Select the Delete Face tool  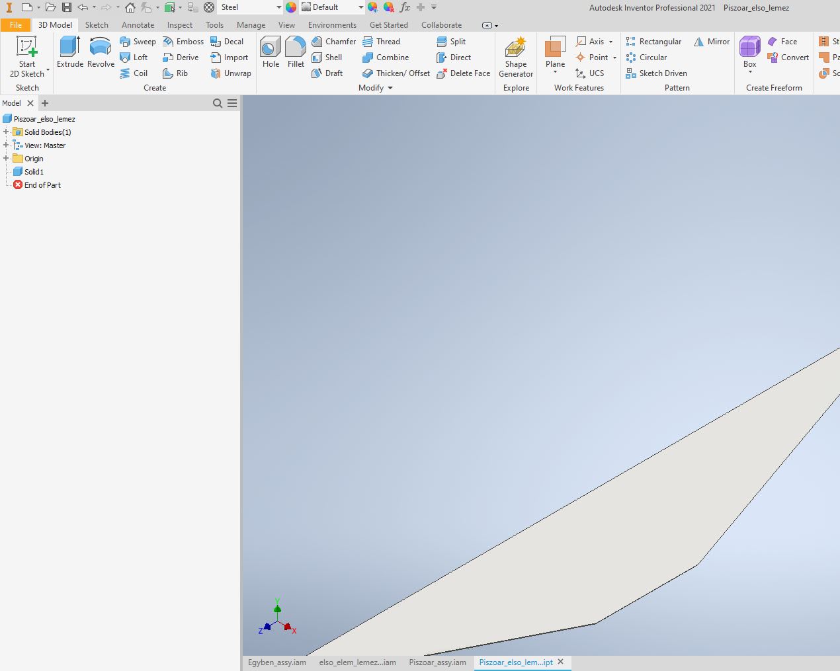click(x=464, y=73)
